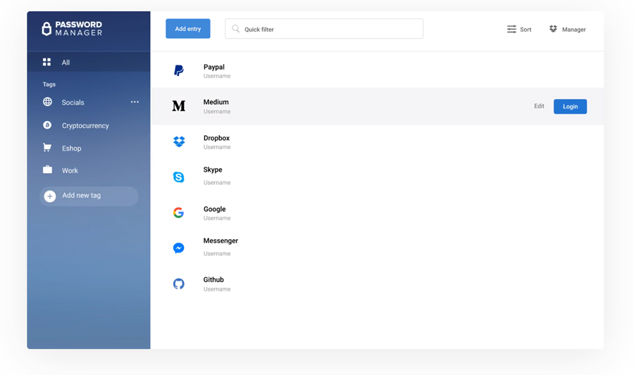The image size is (634, 375).
Task: Select the All grid icon
Action: pos(47,62)
